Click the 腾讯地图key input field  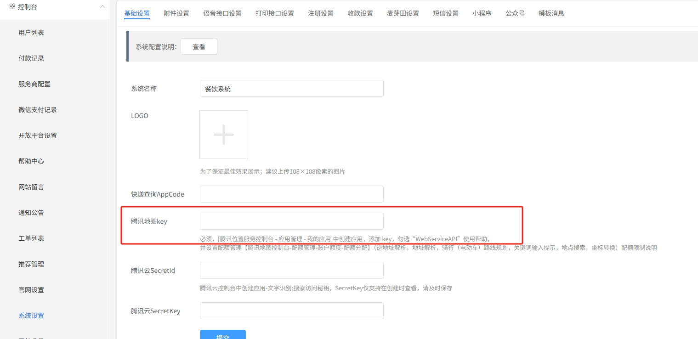[291, 221]
